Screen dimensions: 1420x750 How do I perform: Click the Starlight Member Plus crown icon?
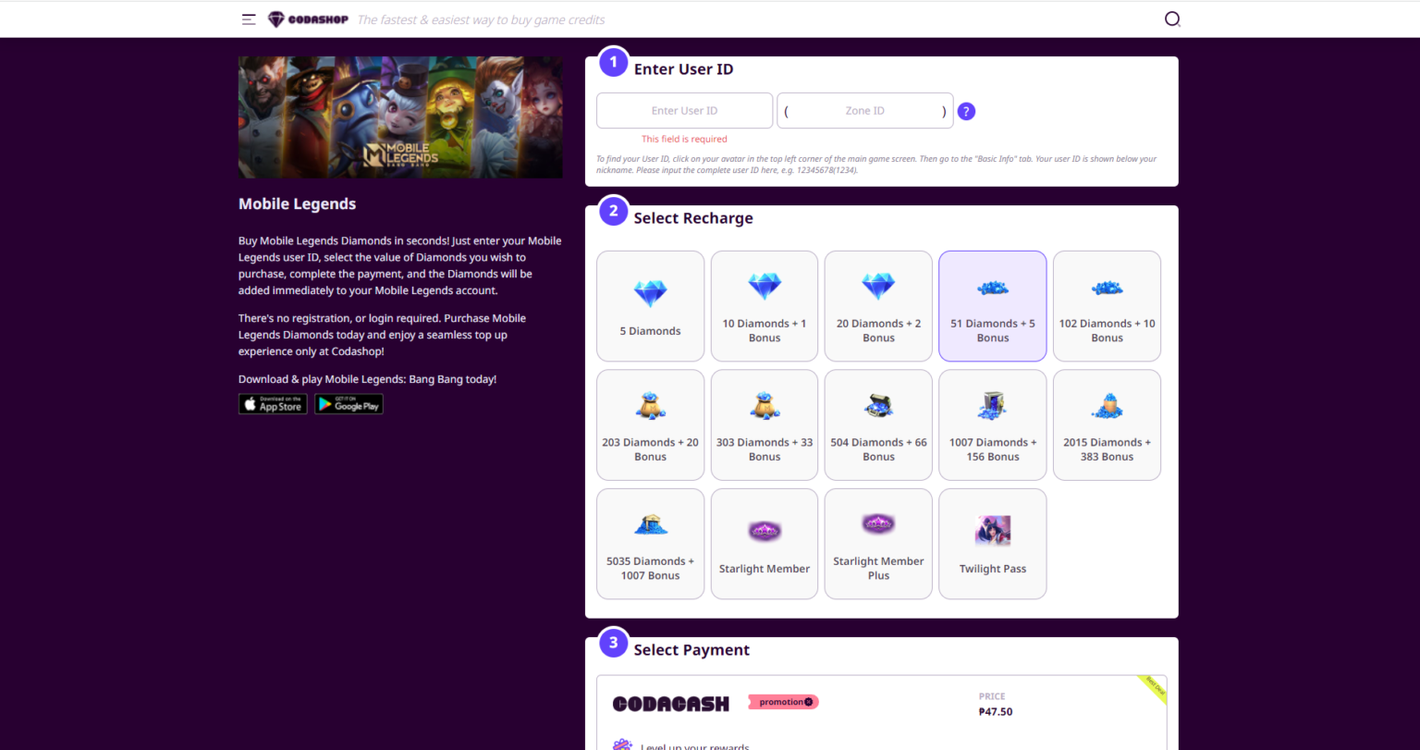877,523
